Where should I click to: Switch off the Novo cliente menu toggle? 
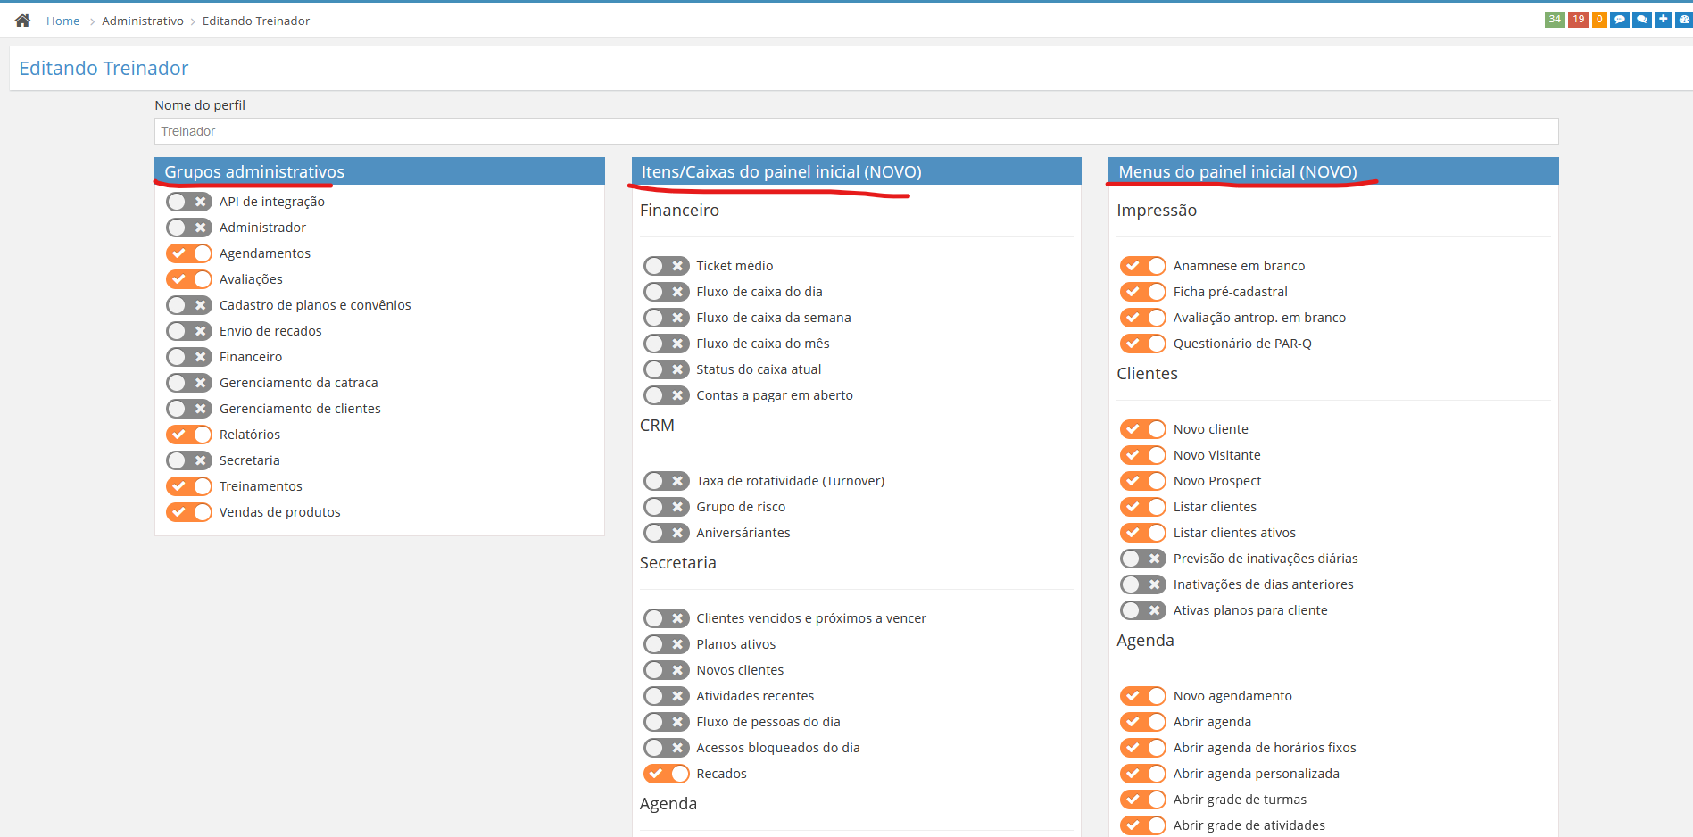click(1142, 429)
